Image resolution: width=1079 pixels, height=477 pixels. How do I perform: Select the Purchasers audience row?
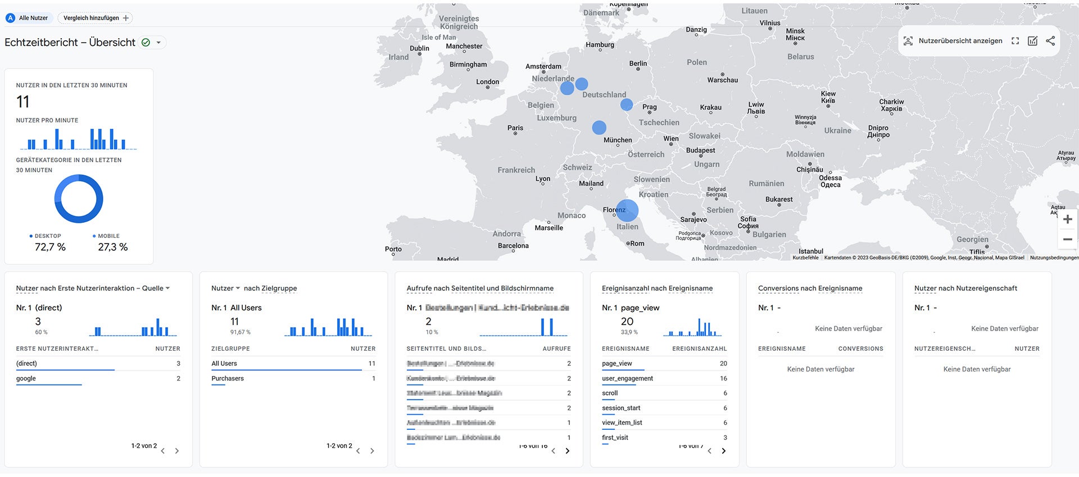click(x=293, y=379)
